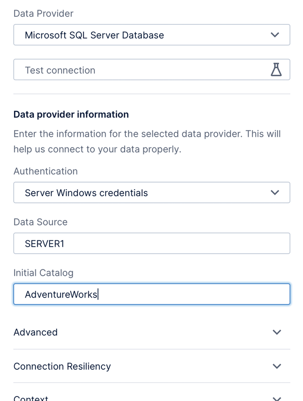Expand the Connection Resiliency section
The width and height of the screenshot is (303, 401).
click(151, 366)
